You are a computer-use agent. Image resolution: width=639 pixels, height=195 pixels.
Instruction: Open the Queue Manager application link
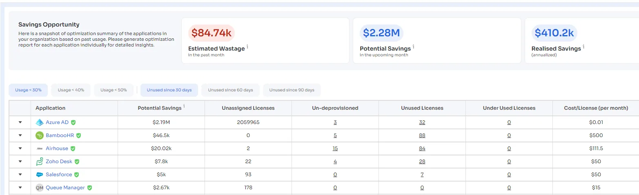(x=65, y=188)
